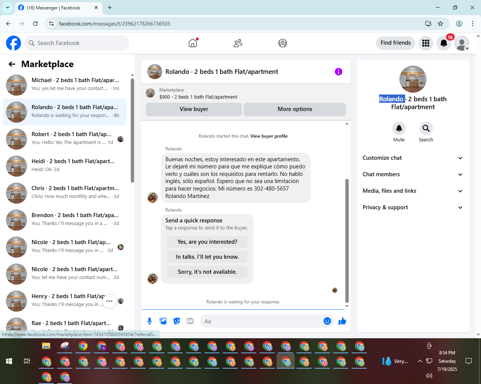481x384 pixels.
Task: Attach a file with the photo icon
Action: point(163,321)
